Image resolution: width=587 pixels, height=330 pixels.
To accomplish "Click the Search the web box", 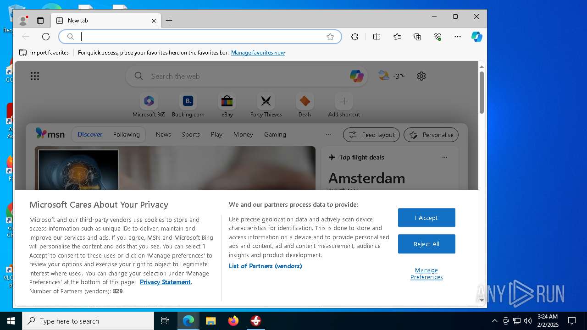I will pos(248,76).
